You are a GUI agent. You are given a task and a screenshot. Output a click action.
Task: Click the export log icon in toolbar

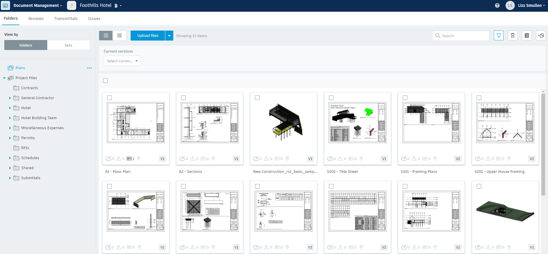[x=527, y=36]
